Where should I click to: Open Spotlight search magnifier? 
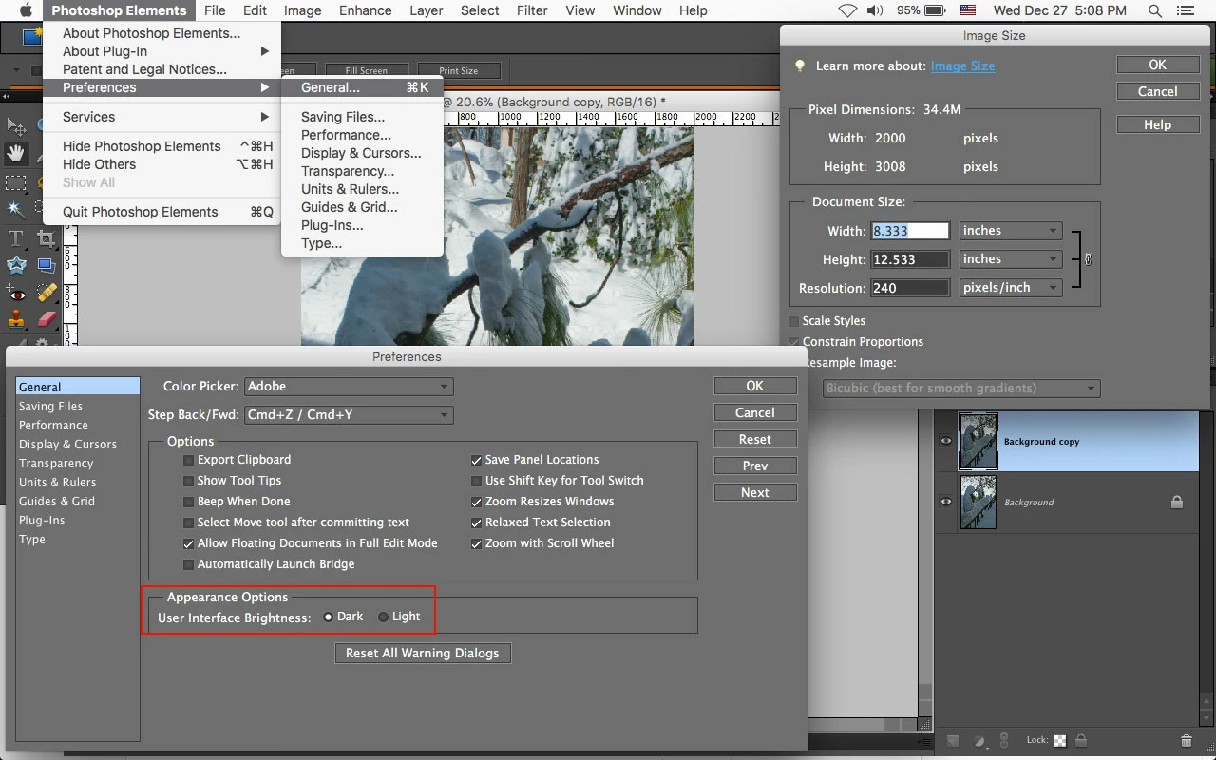(1155, 10)
